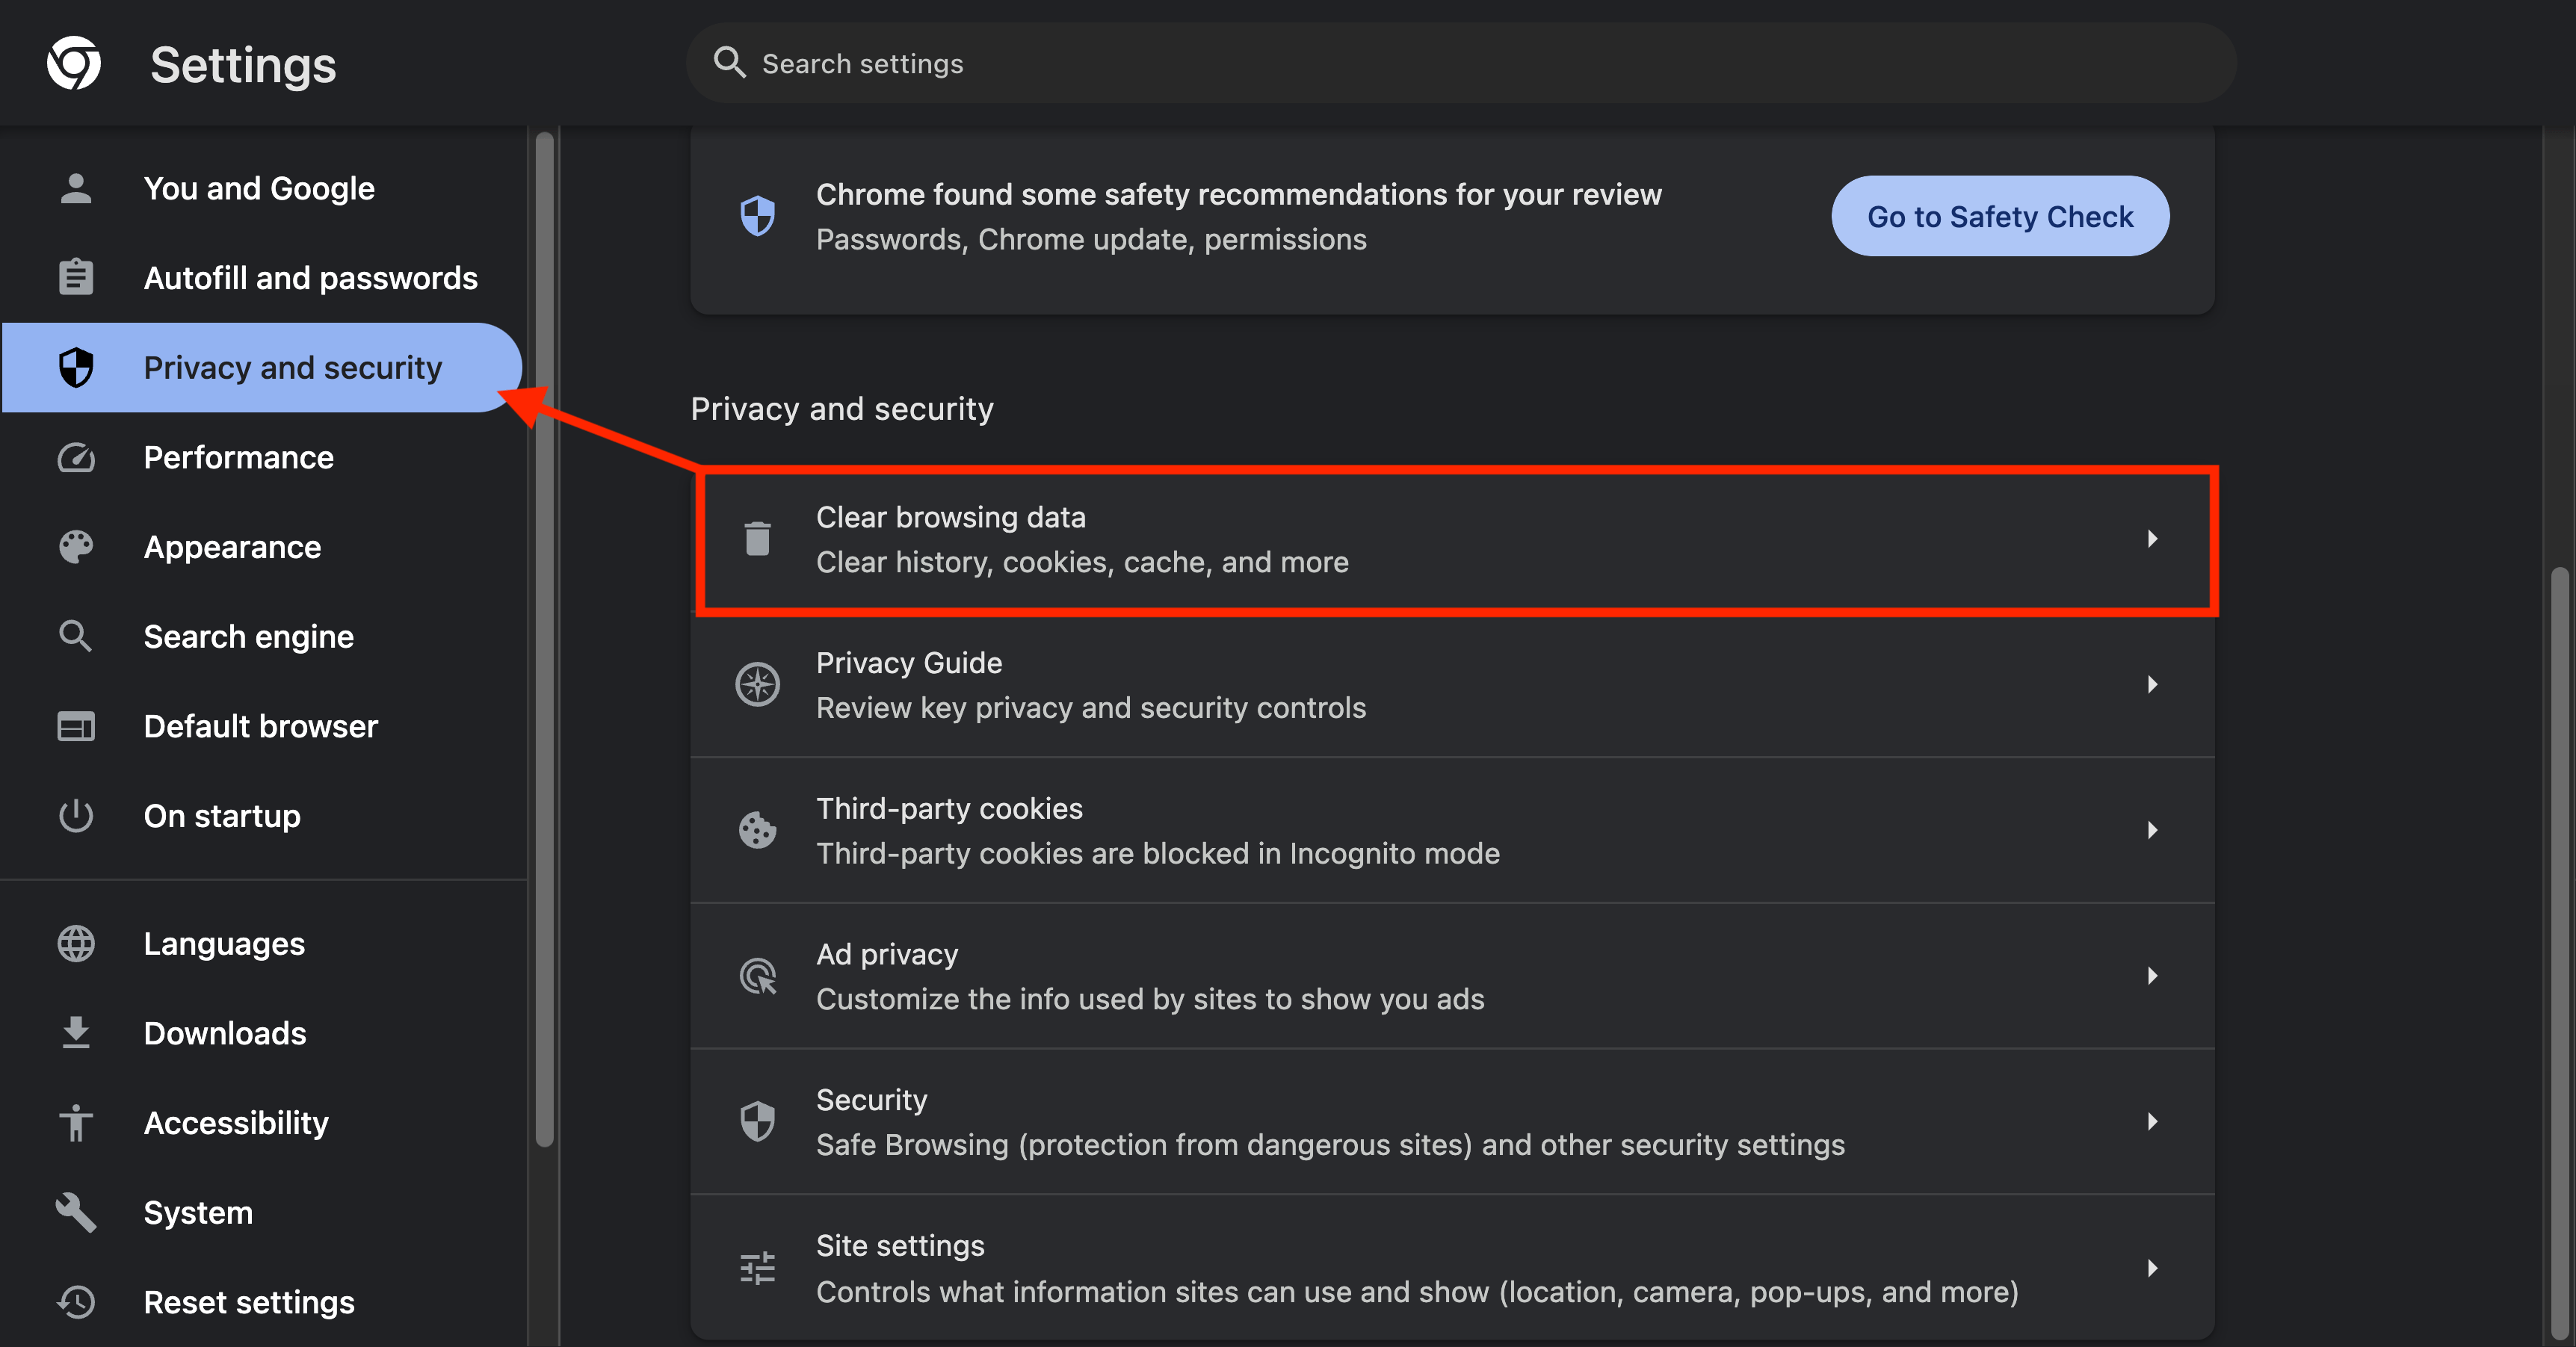Image resolution: width=2576 pixels, height=1347 pixels.
Task: Click the Go to Safety Check button
Action: click(2000, 215)
